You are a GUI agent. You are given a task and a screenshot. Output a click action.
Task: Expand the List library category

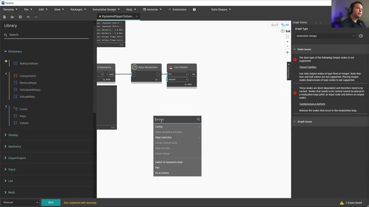(9, 181)
